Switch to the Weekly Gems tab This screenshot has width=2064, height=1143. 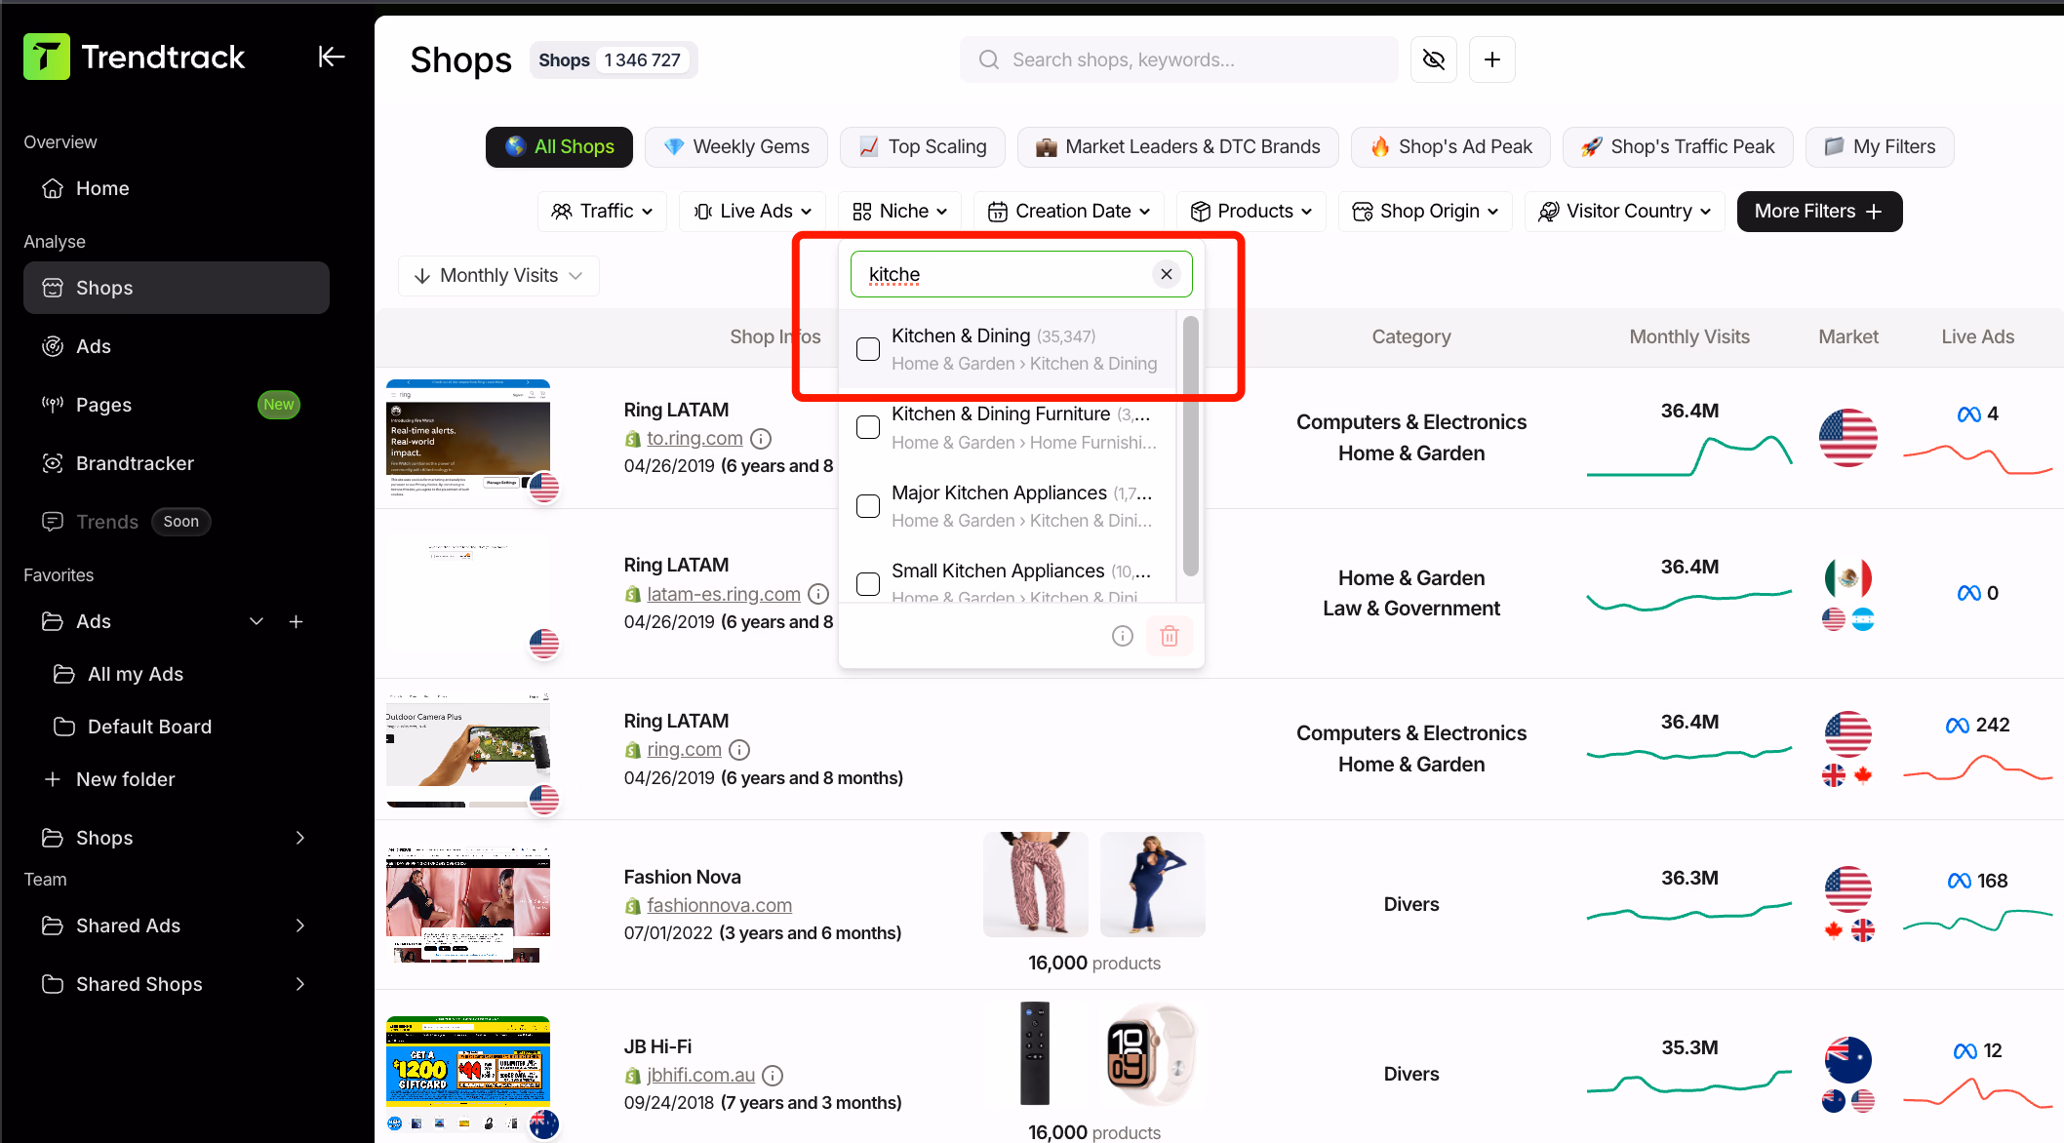click(x=736, y=146)
